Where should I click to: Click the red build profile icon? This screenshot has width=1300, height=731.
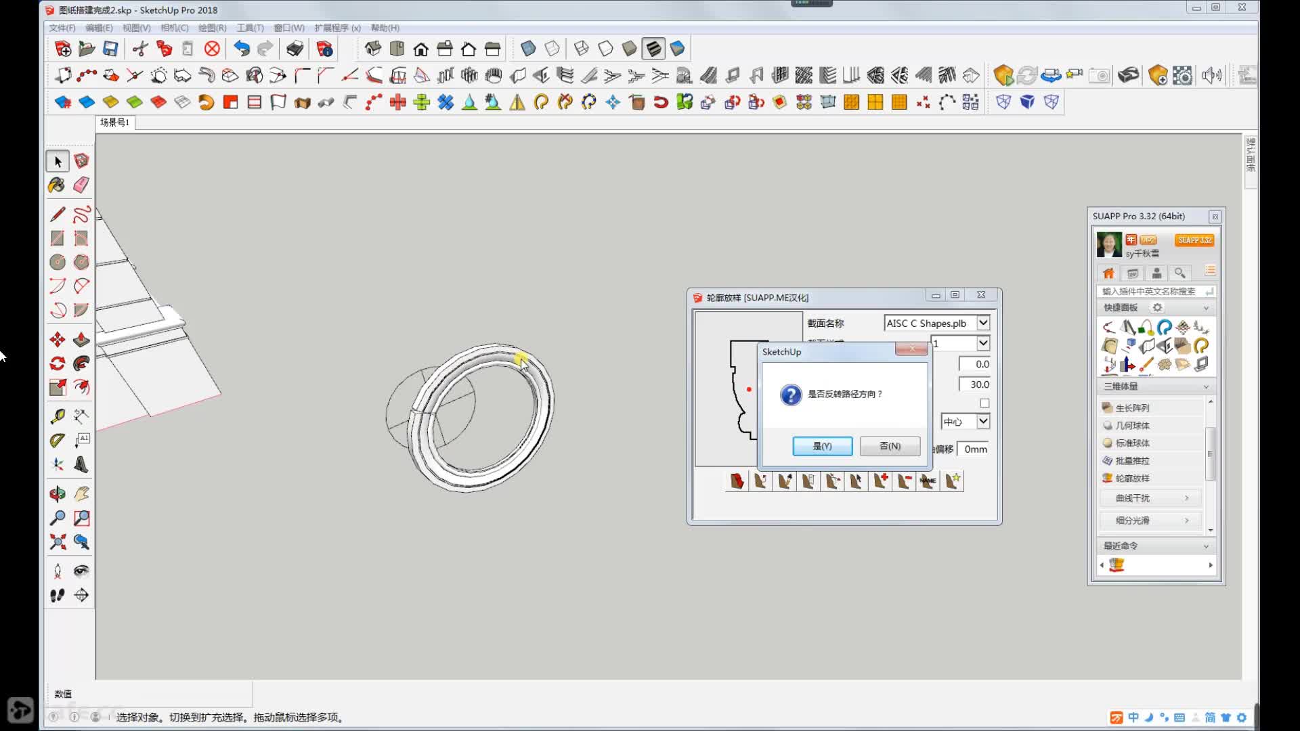click(737, 481)
